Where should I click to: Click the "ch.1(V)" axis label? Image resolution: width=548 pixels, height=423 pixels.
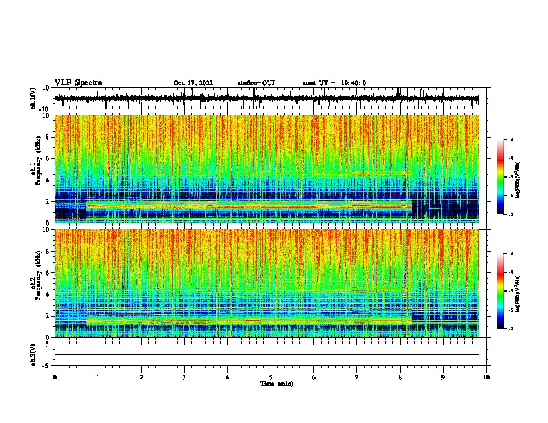coord(33,98)
